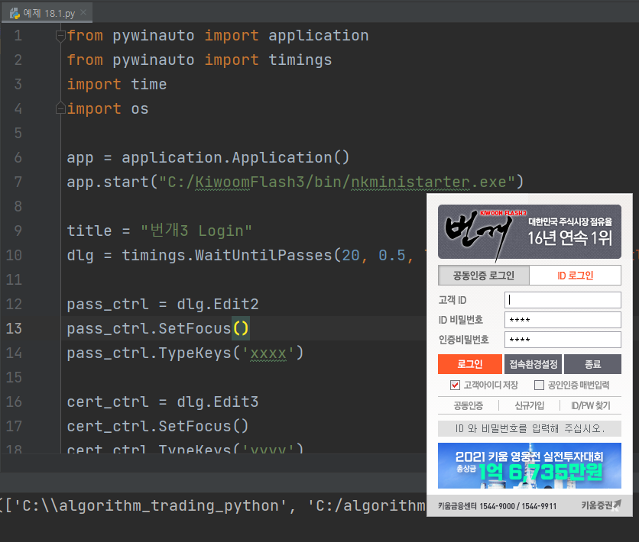Uncheck 고객아이디 저장 checkbox
The height and width of the screenshot is (542, 639).
click(456, 385)
